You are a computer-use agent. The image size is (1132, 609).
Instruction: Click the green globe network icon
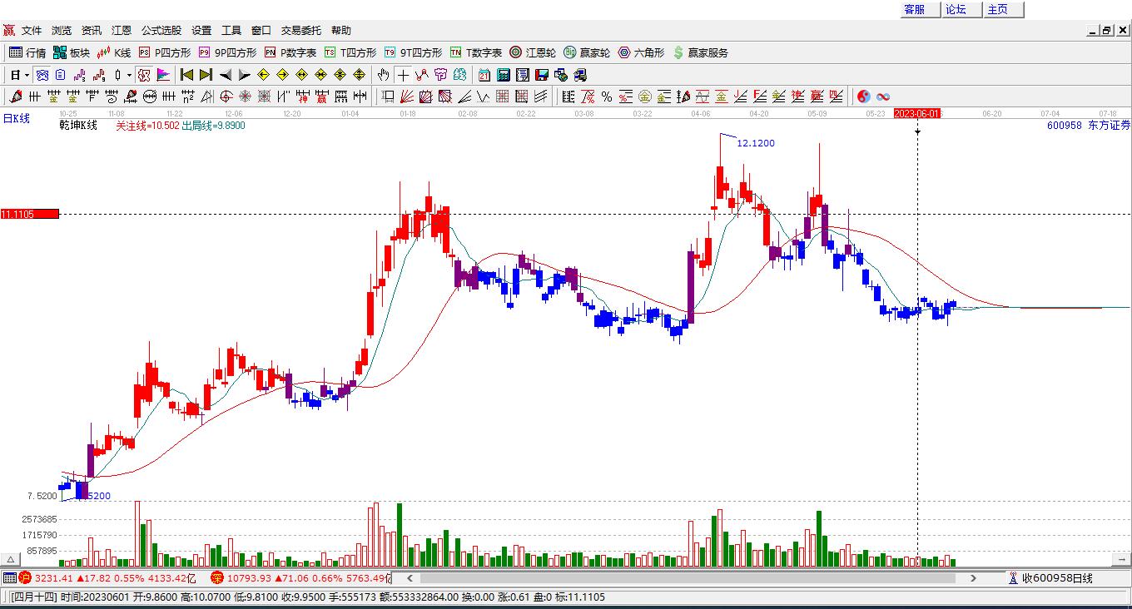(560, 75)
